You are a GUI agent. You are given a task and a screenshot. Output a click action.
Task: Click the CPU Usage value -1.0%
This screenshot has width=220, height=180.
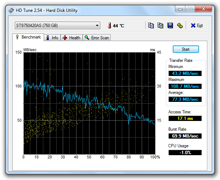pos(185,153)
